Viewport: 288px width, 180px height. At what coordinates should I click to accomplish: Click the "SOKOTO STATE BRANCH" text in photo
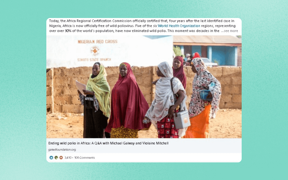(94, 59)
